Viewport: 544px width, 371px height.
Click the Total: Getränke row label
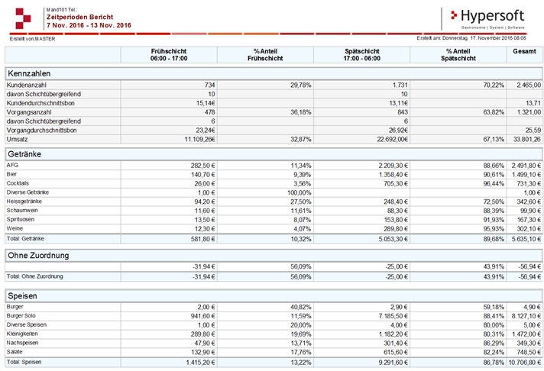25,238
